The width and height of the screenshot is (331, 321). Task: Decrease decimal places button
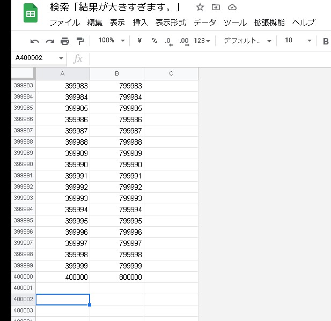pos(168,41)
